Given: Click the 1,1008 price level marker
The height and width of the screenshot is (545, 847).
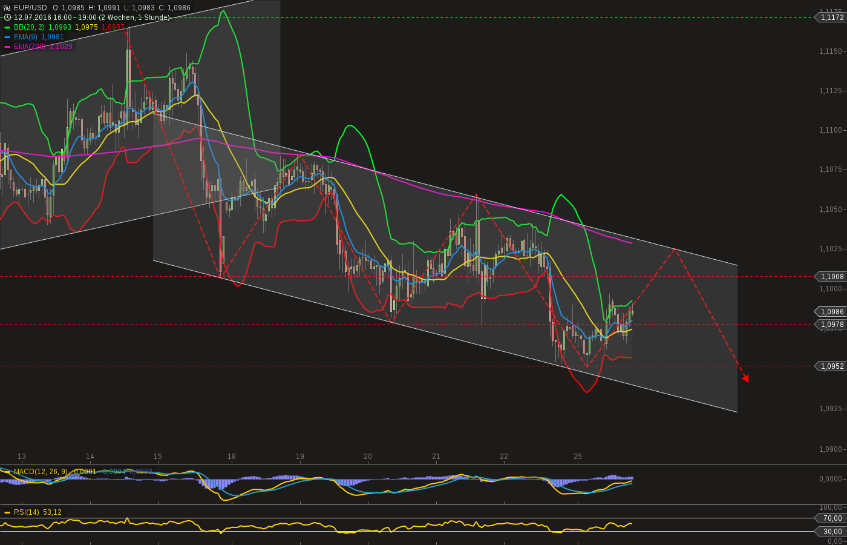Looking at the screenshot, I should tap(832, 277).
